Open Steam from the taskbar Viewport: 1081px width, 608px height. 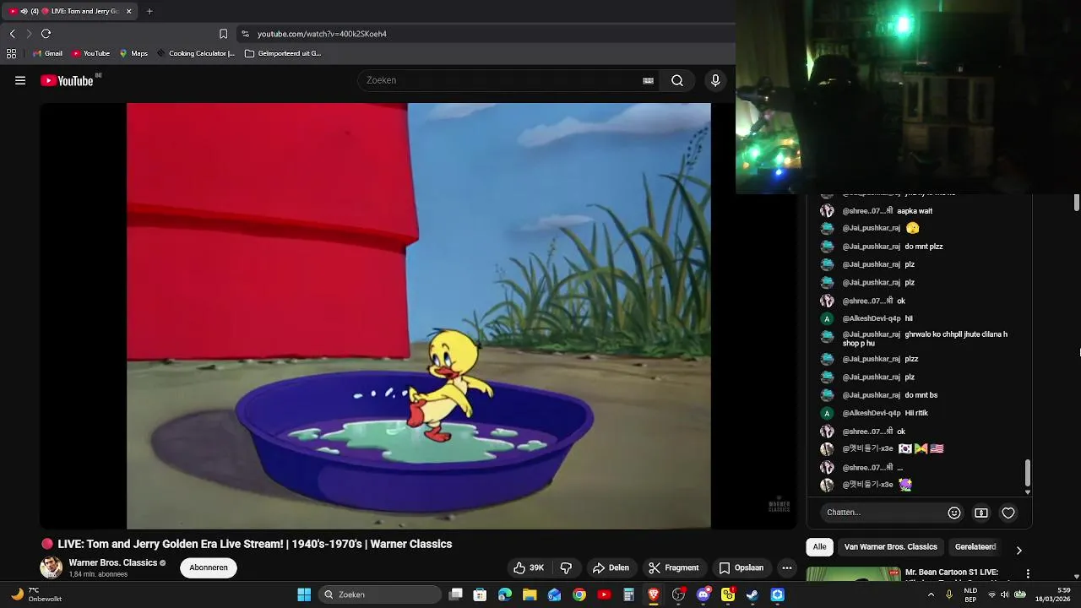[x=752, y=594]
